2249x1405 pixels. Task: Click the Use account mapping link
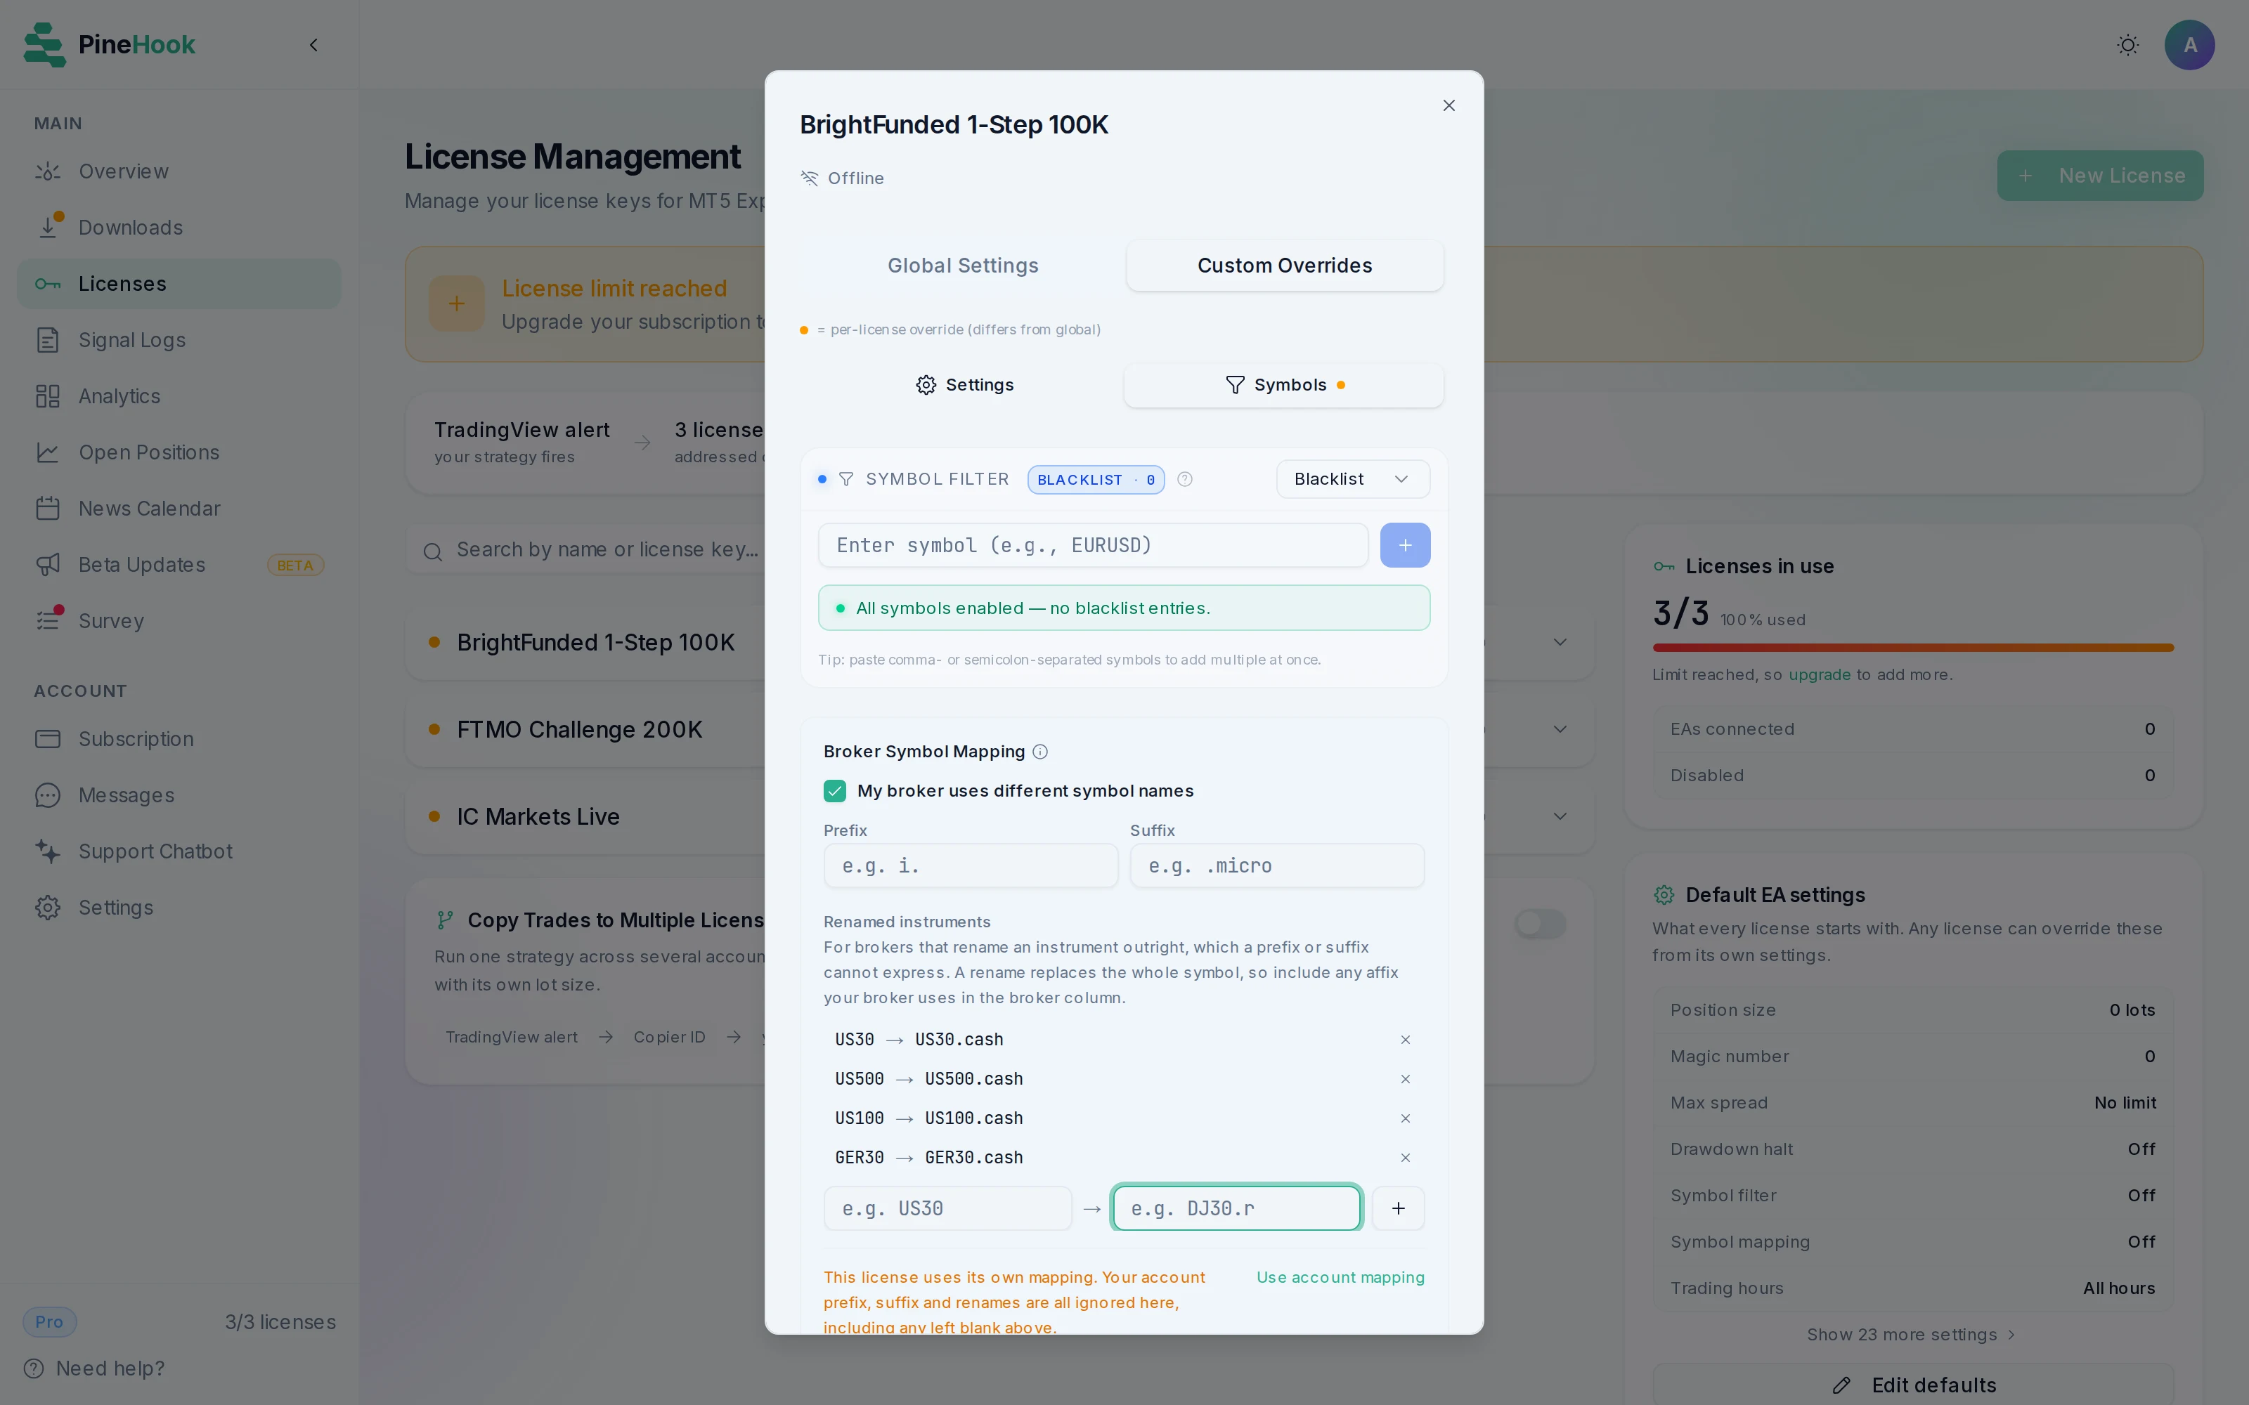tap(1340, 1278)
